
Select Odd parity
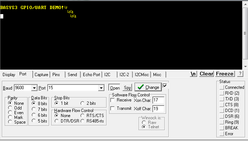click(15, 108)
